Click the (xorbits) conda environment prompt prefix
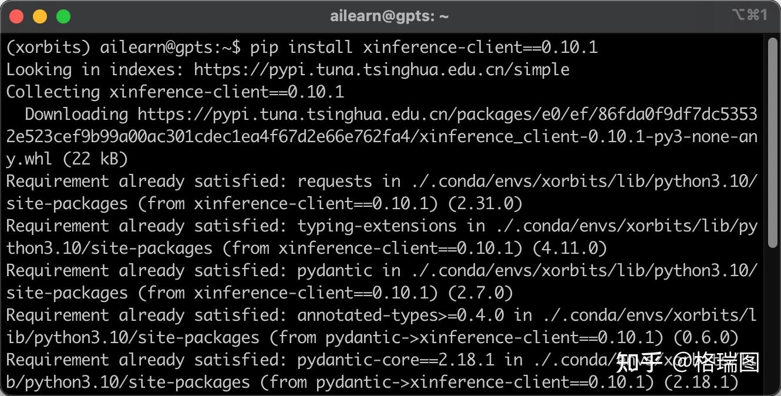781x396 pixels. 48,48
